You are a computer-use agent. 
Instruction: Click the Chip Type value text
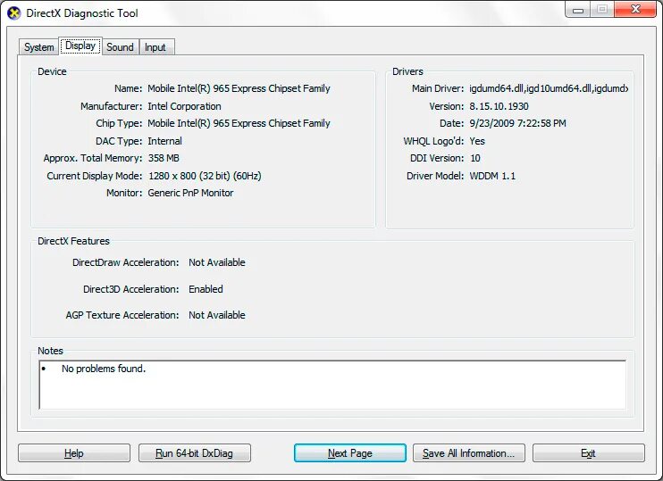239,123
